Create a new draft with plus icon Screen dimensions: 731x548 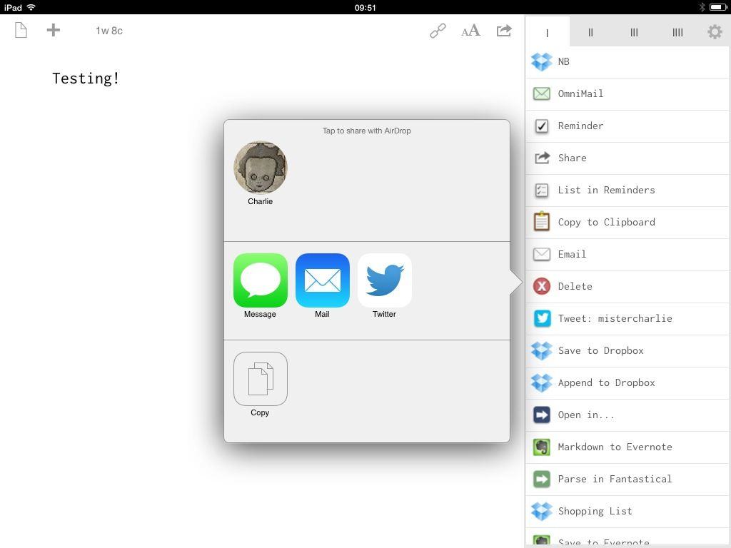click(x=54, y=30)
